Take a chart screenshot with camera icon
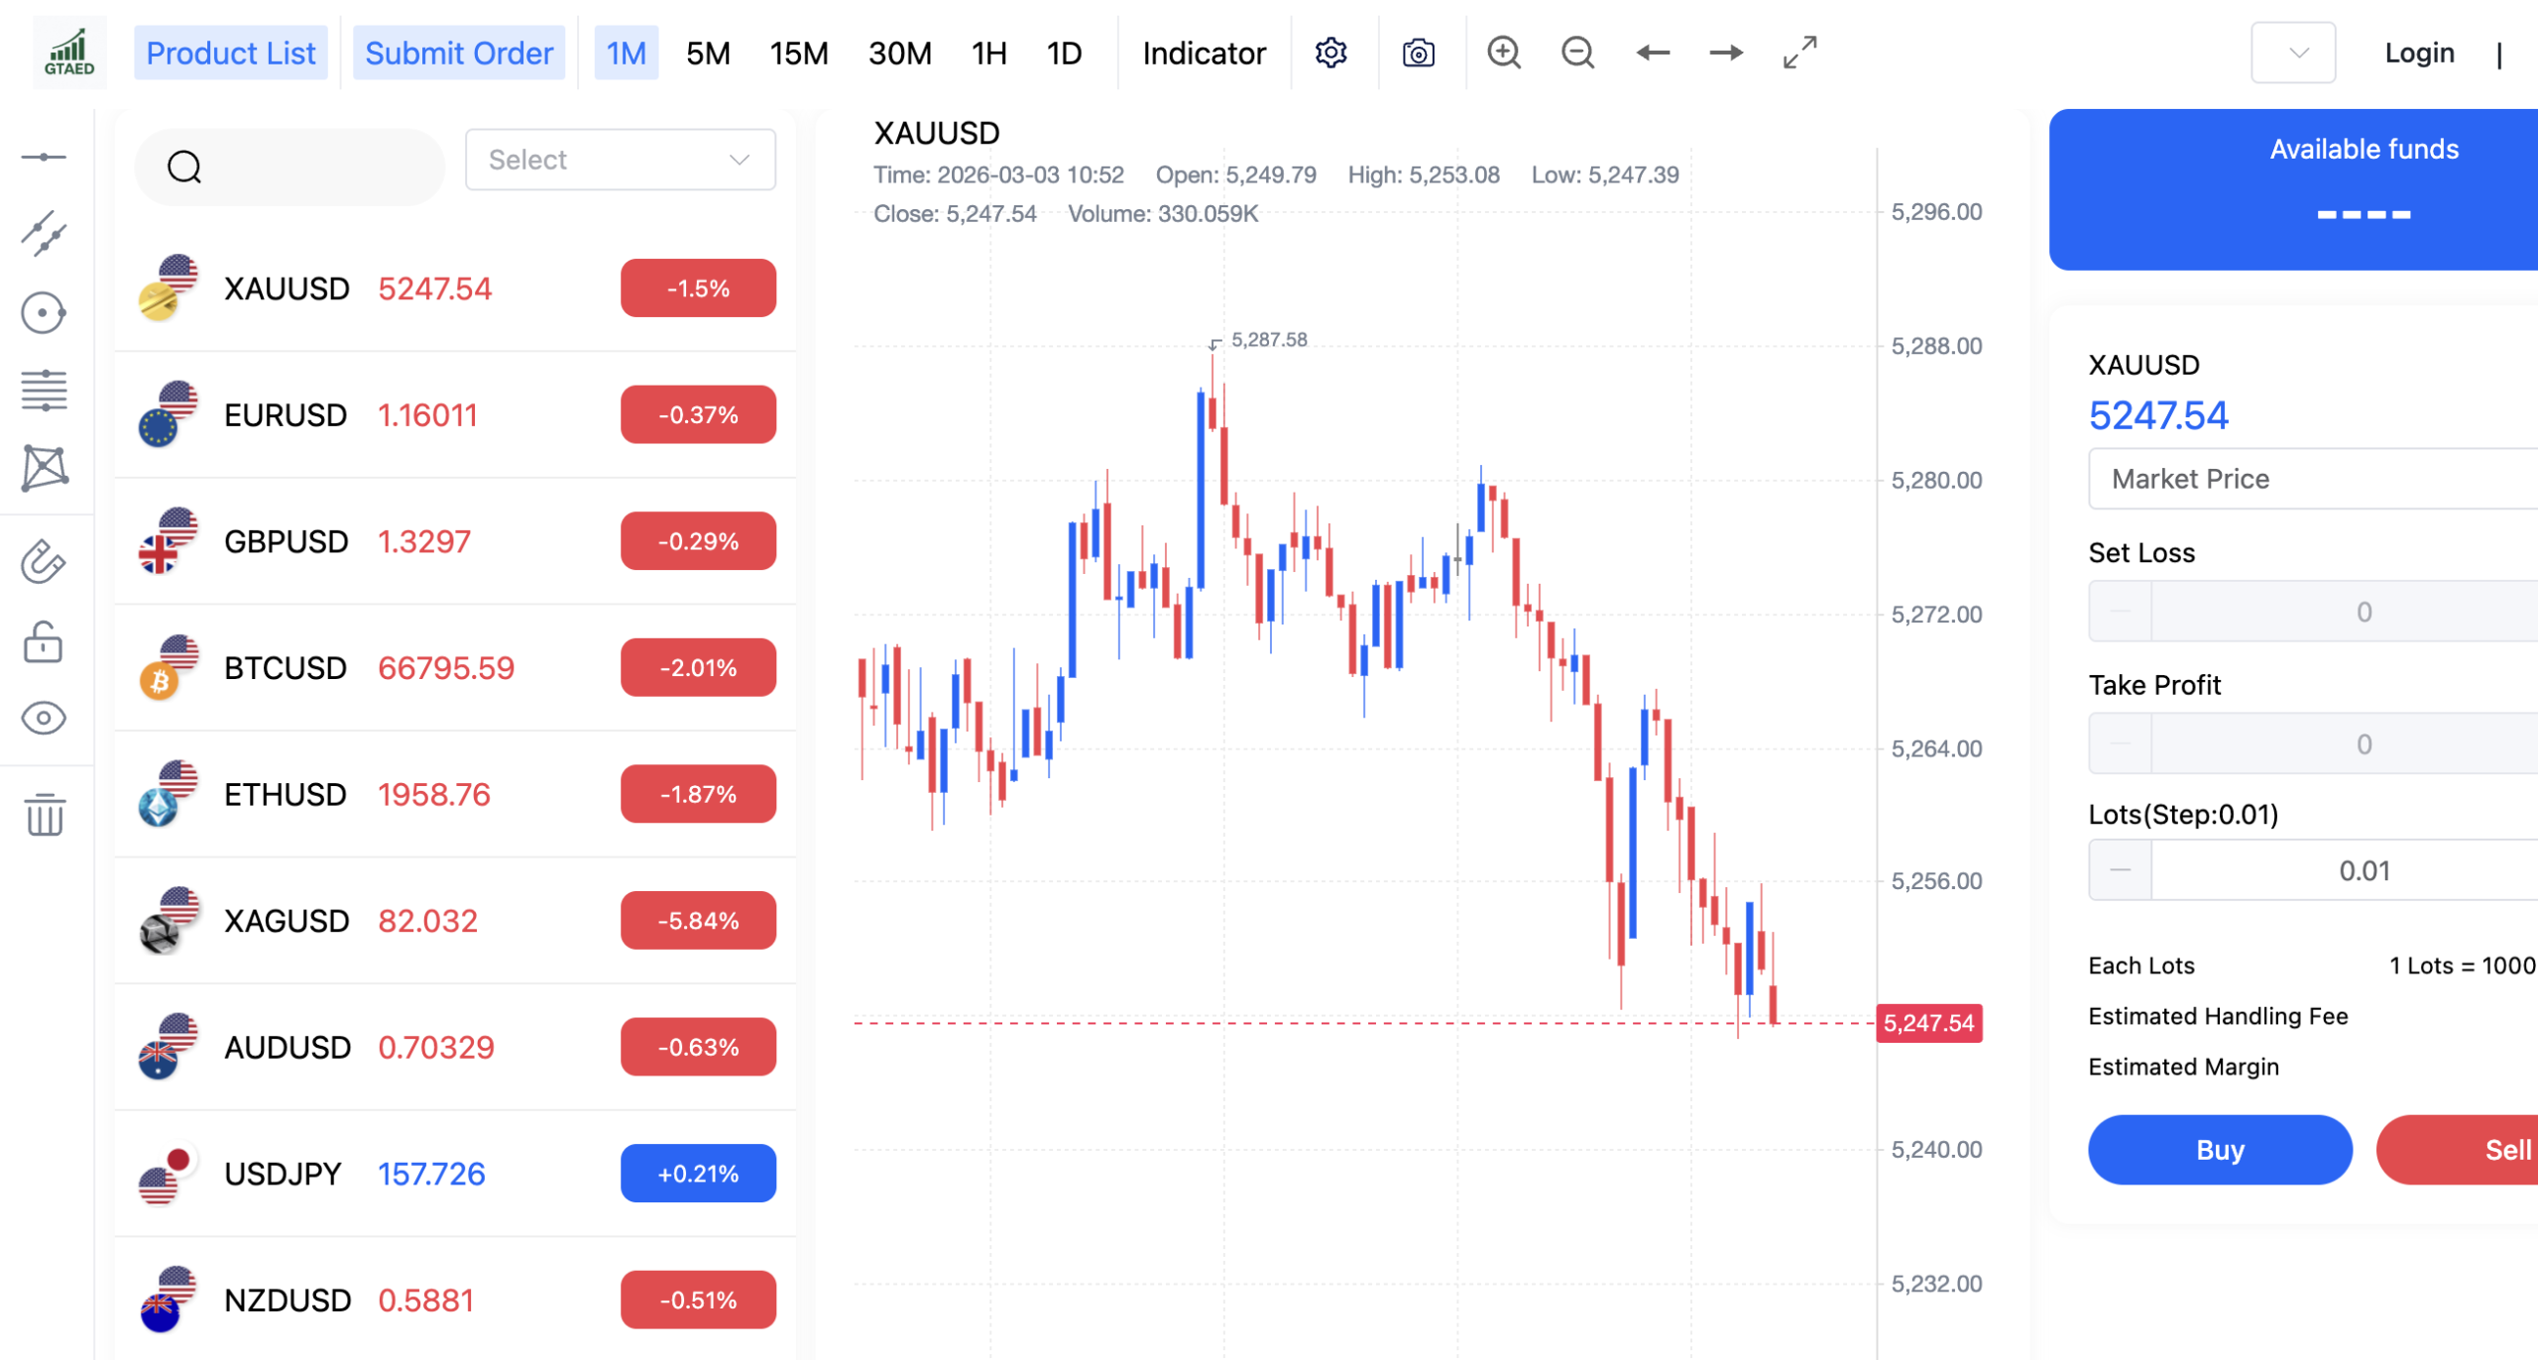 tap(1418, 53)
